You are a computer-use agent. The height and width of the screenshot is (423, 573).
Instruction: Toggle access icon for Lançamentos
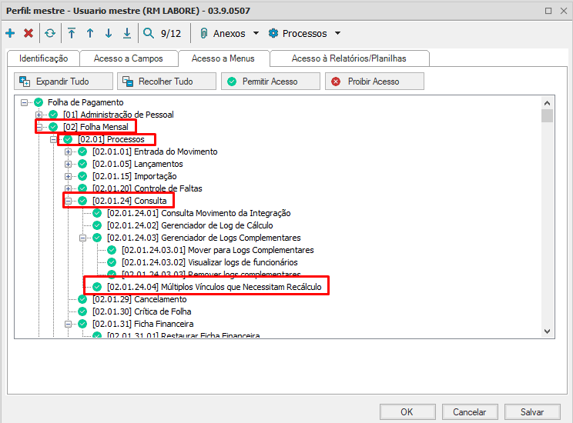click(82, 164)
